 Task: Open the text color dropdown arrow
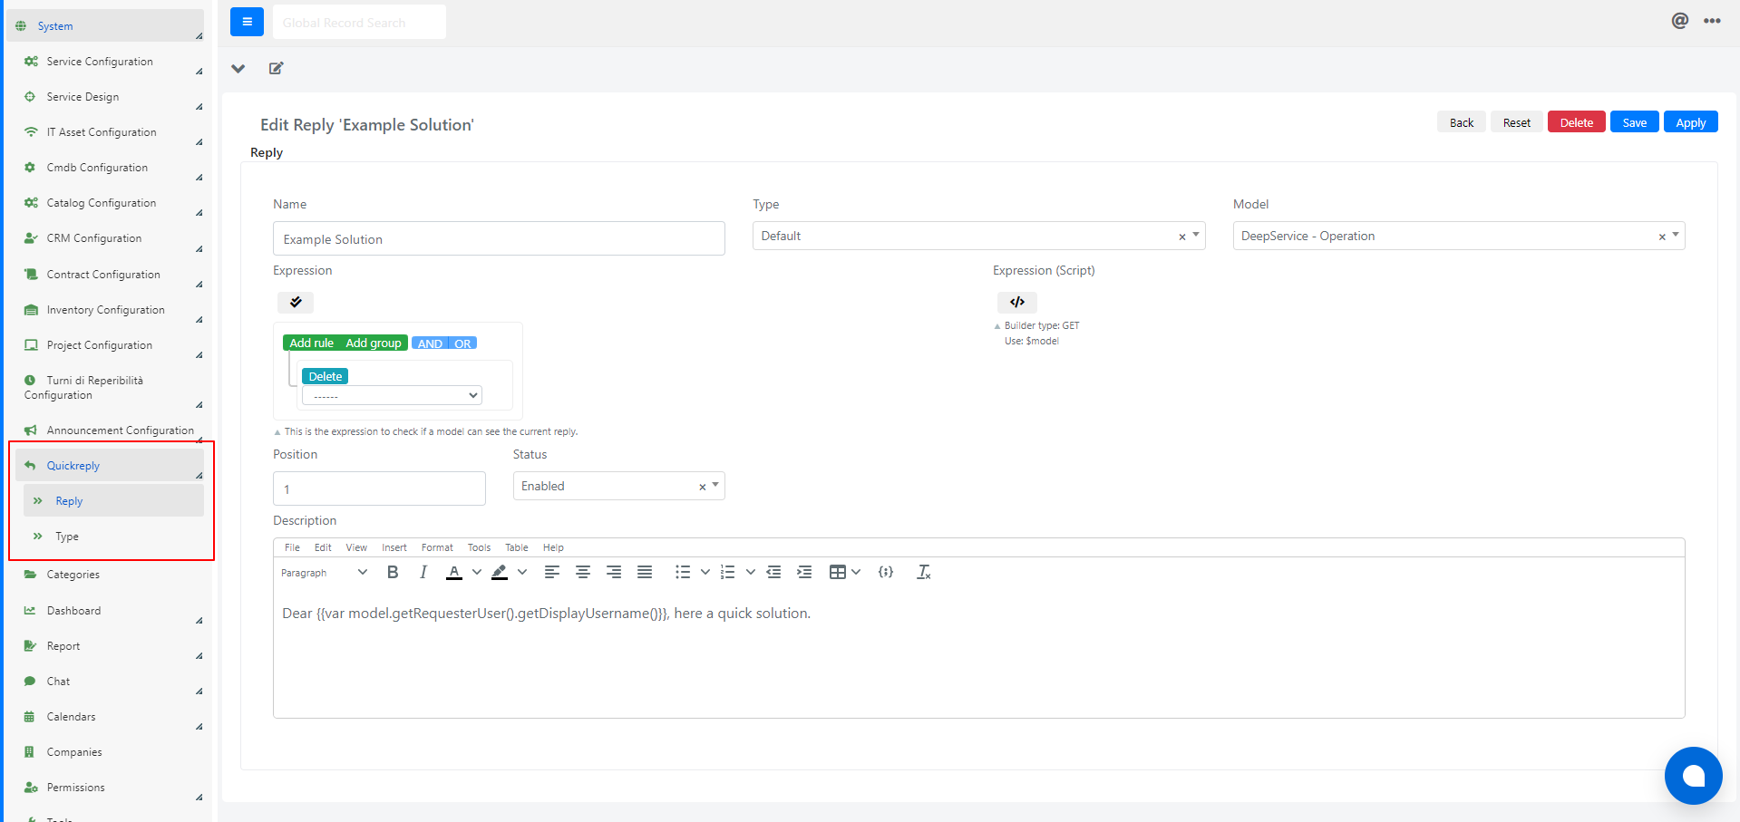click(477, 572)
